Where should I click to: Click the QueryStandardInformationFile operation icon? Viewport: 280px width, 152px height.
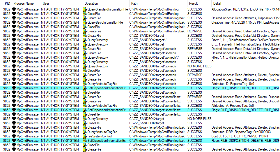click(x=85, y=9)
